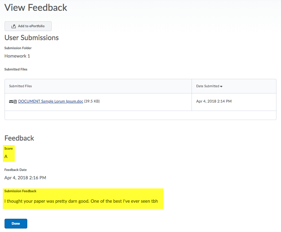Click the Add to ePortfolio share icon
This screenshot has width=281, height=232.
click(x=14, y=26)
